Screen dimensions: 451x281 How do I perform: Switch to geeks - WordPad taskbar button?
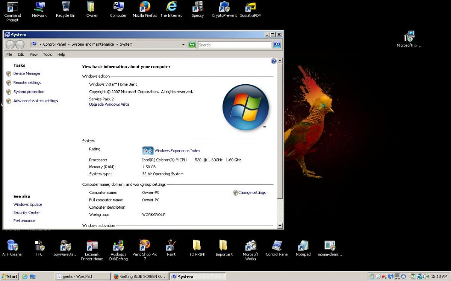point(82,277)
